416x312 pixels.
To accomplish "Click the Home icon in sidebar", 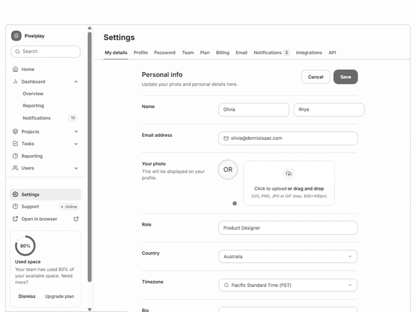I will point(16,69).
